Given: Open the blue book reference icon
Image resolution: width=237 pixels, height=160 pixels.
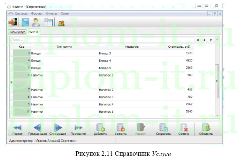Looking at the screenshot, I should coord(25,22).
